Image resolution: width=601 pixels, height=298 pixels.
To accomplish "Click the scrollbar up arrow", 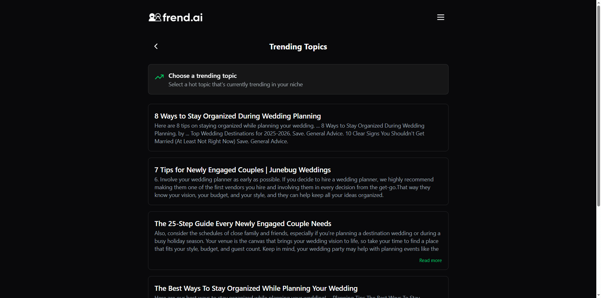I will [x=597, y=3].
